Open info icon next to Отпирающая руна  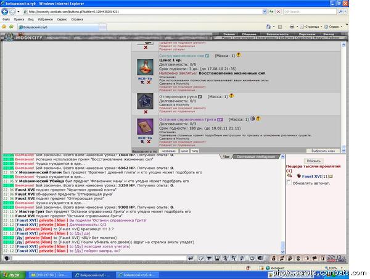coord(200,97)
